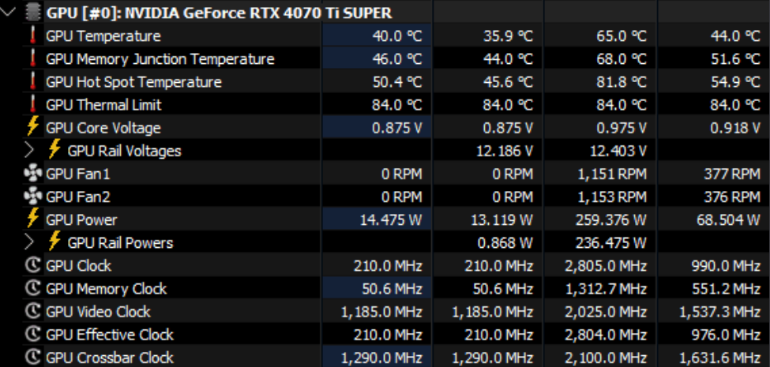Viewport: 770px width, 367px height.
Task: Select the GPU [#0]: NVIDIA GeForce RTX 4070 Ti SUPER header
Action: coord(219,13)
